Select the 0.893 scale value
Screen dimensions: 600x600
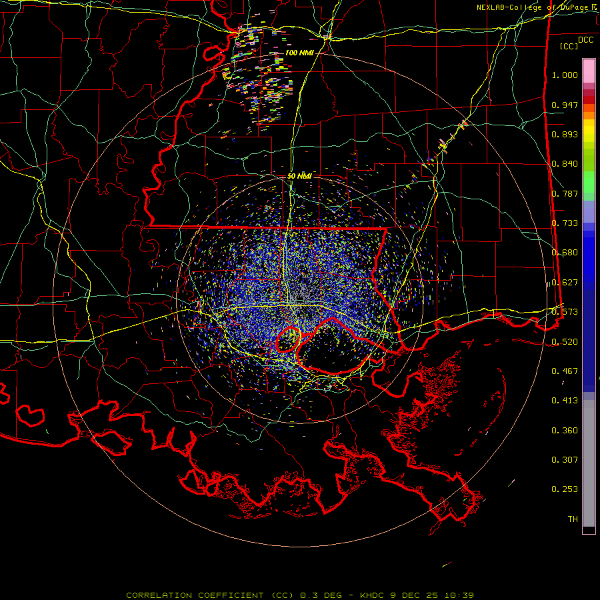[565, 134]
